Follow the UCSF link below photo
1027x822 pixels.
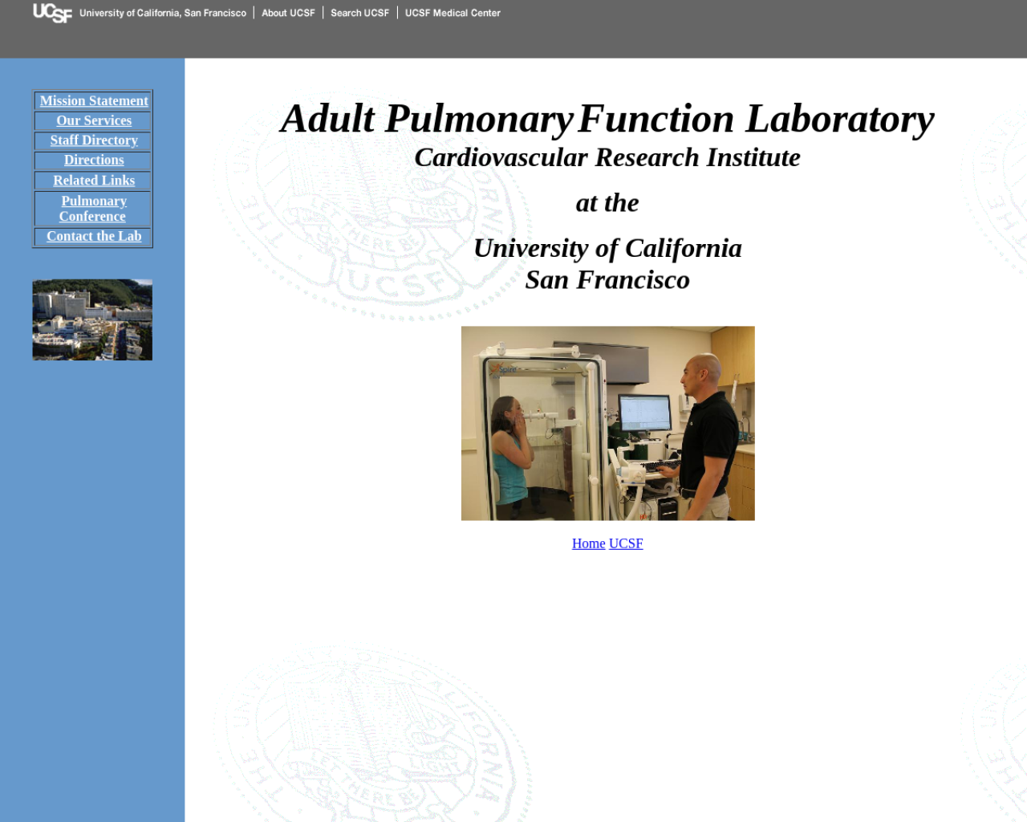[x=626, y=543]
